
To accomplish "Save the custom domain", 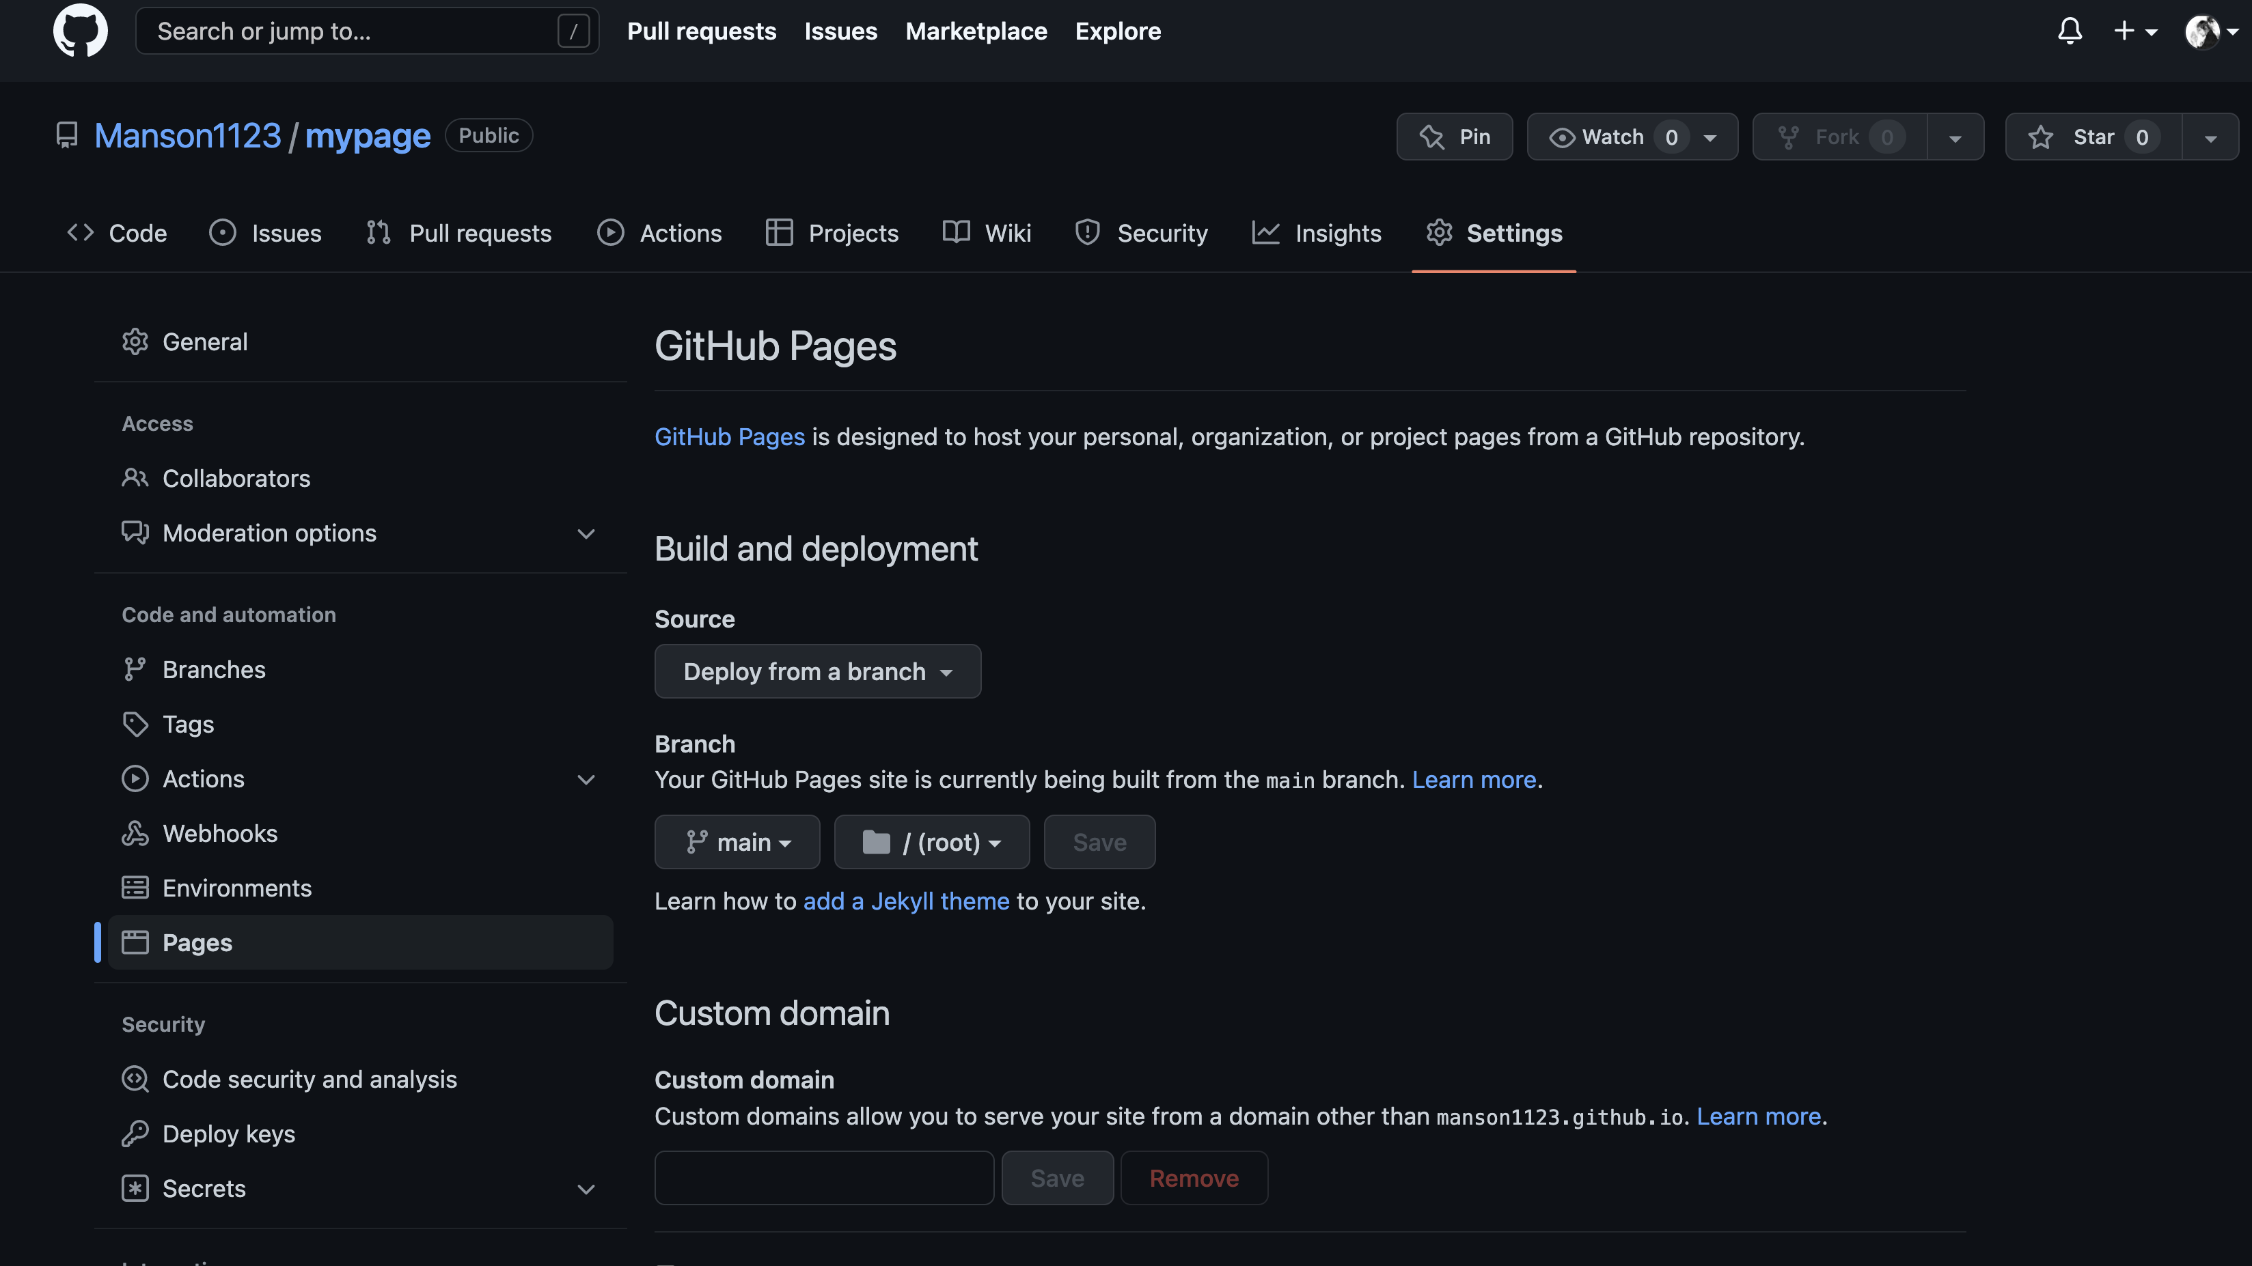I will (x=1057, y=1178).
